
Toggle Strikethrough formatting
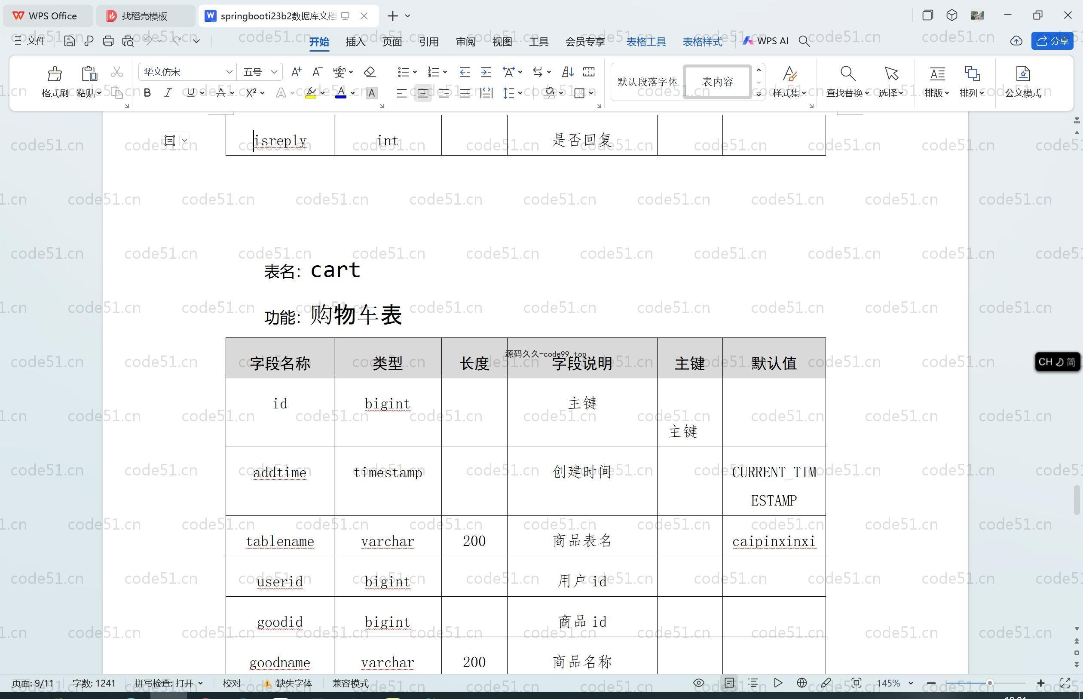[x=221, y=92]
